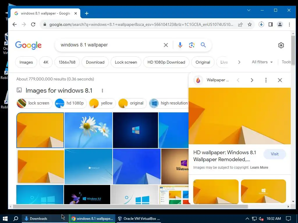Expand the All filters dropdown
The width and height of the screenshot is (298, 223).
point(262,62)
